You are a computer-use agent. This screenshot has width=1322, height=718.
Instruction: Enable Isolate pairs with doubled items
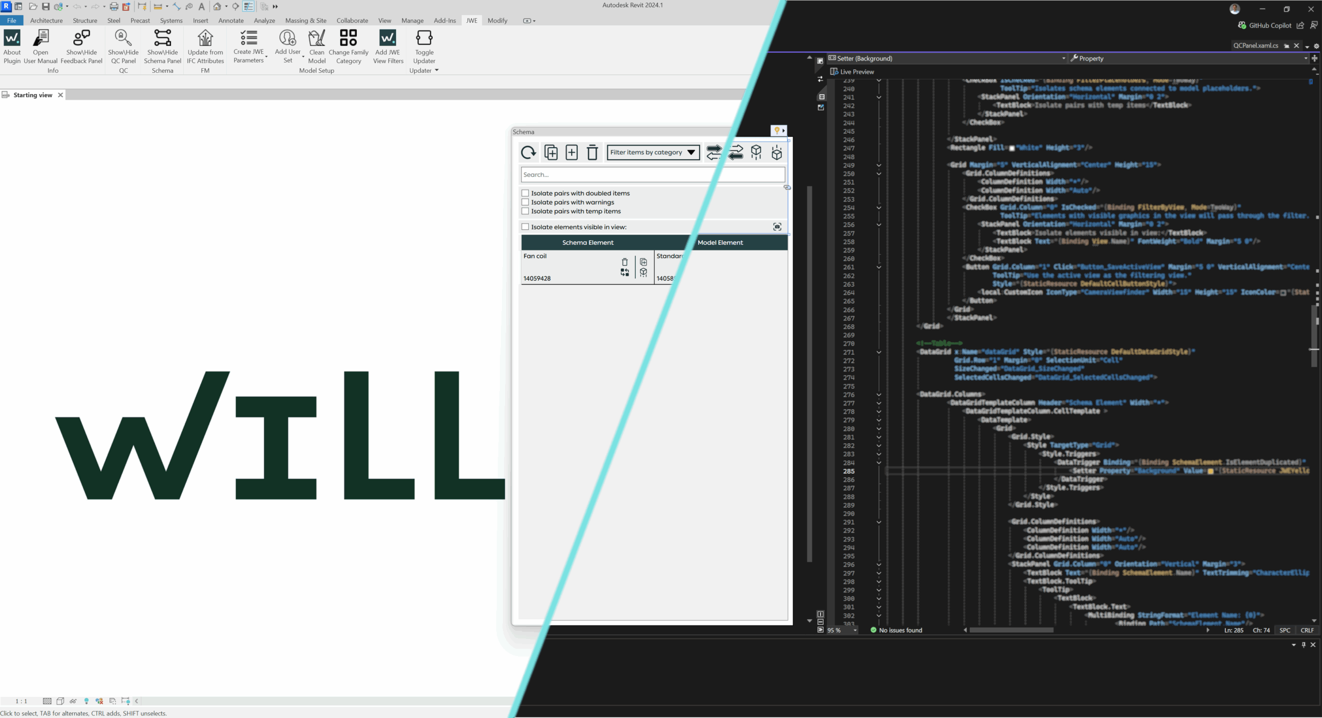(x=525, y=193)
